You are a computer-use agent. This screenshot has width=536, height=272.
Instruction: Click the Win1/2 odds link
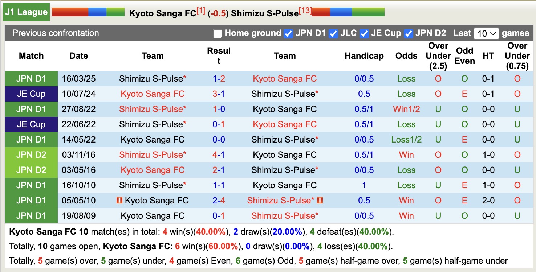[406, 109]
